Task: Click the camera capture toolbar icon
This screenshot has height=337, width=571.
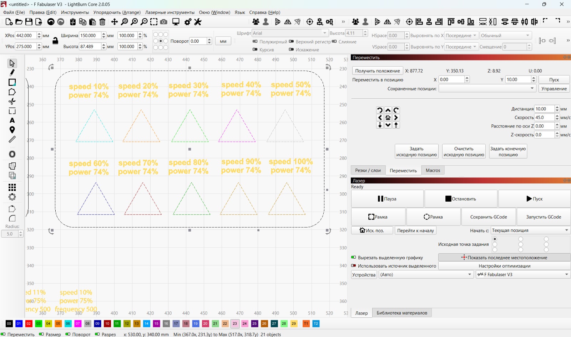Action: 163,22
